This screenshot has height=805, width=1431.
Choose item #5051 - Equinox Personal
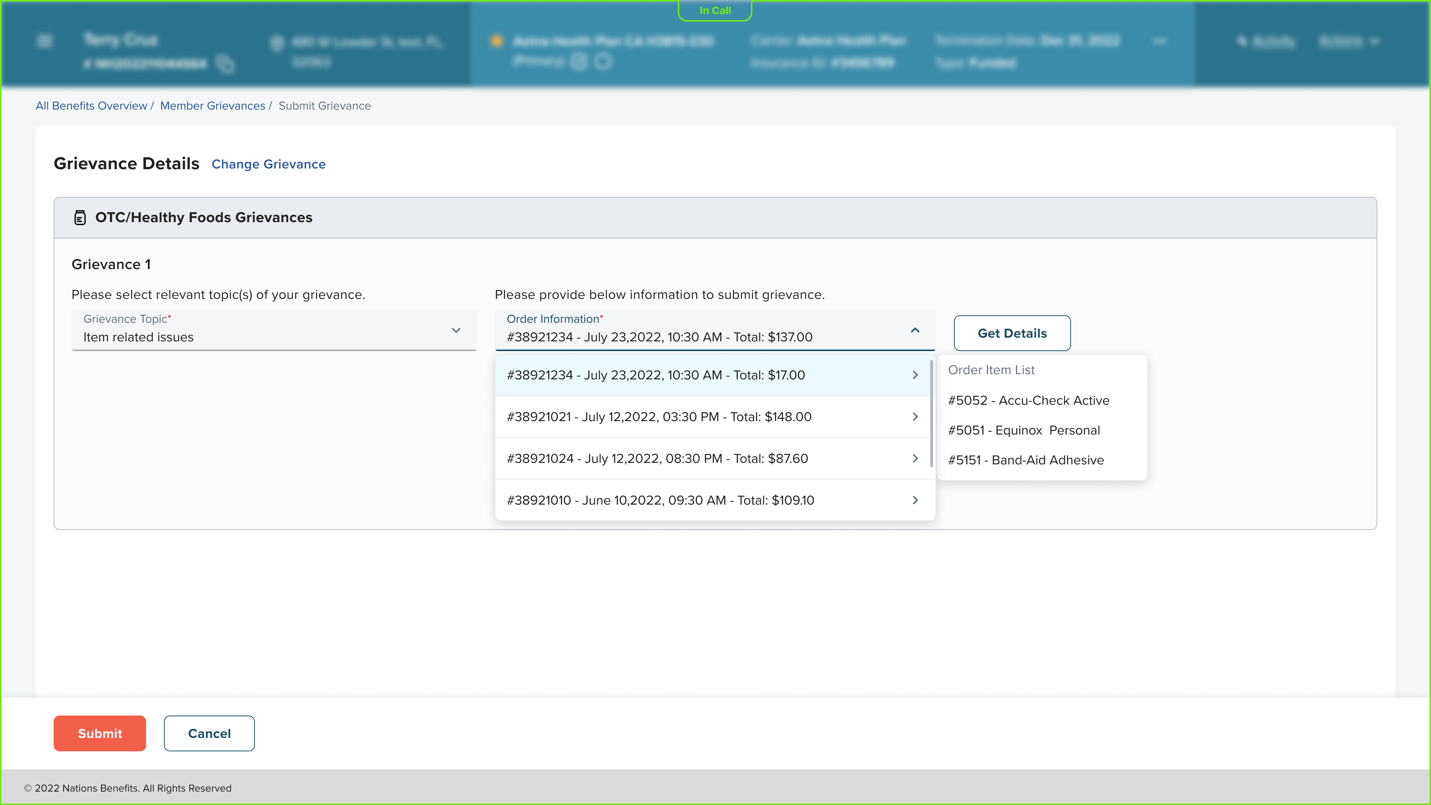coord(1024,430)
